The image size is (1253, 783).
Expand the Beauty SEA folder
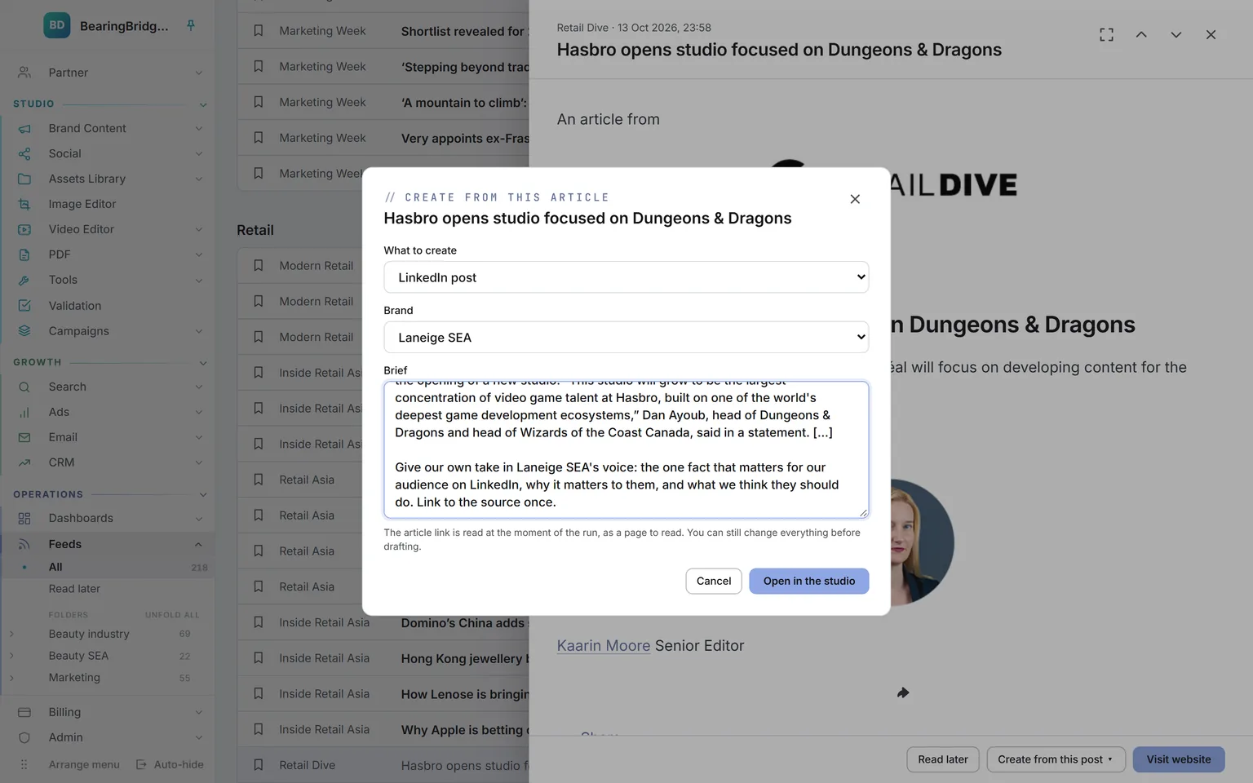(11, 656)
